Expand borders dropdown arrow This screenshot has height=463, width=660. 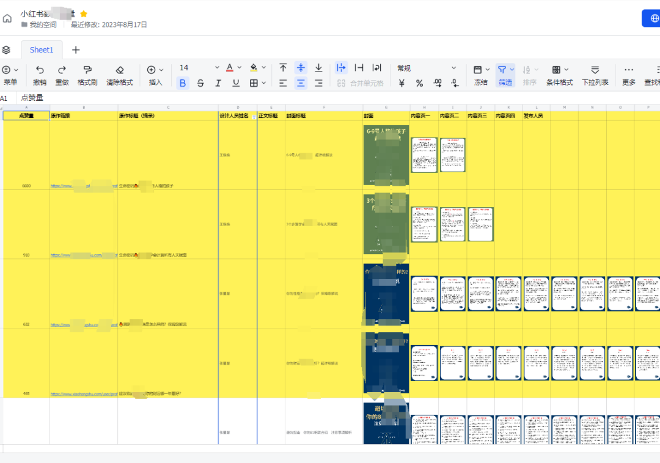[x=264, y=83]
